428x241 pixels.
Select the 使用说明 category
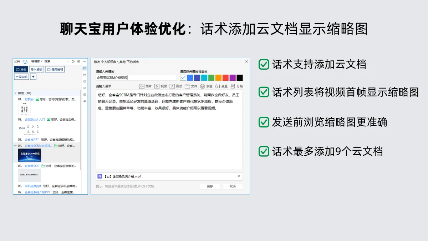coord(55,69)
